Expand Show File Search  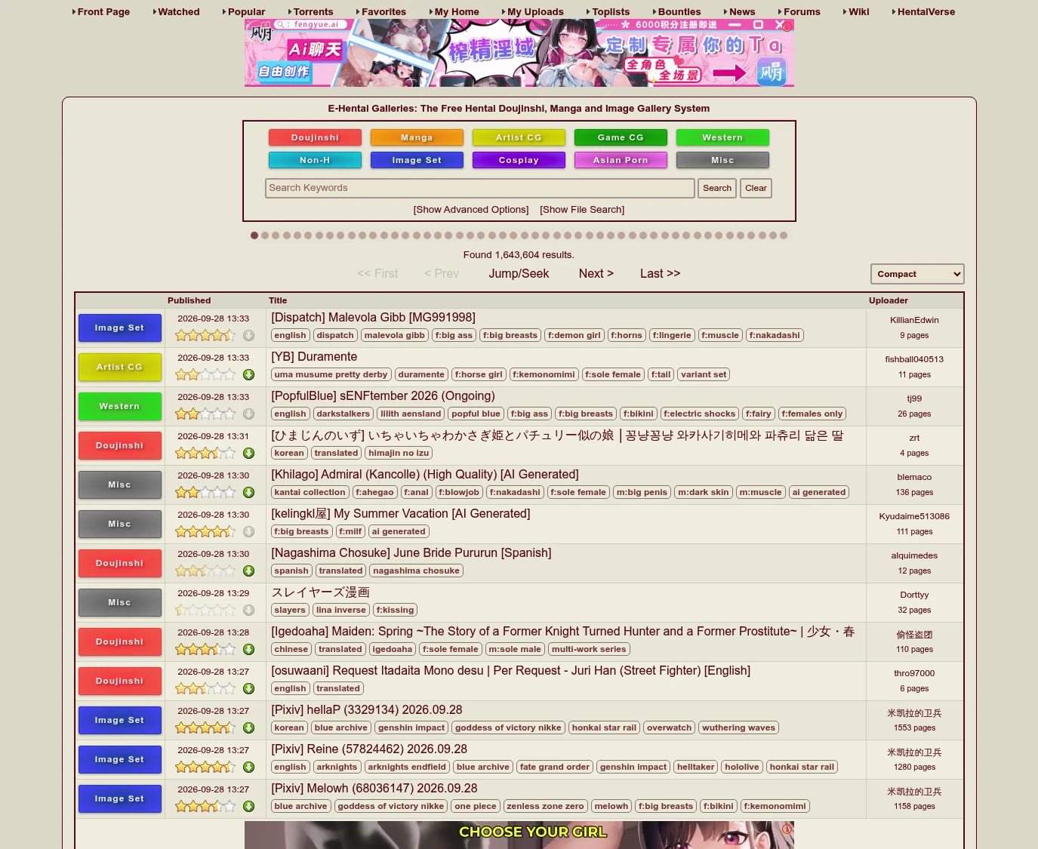(x=582, y=210)
